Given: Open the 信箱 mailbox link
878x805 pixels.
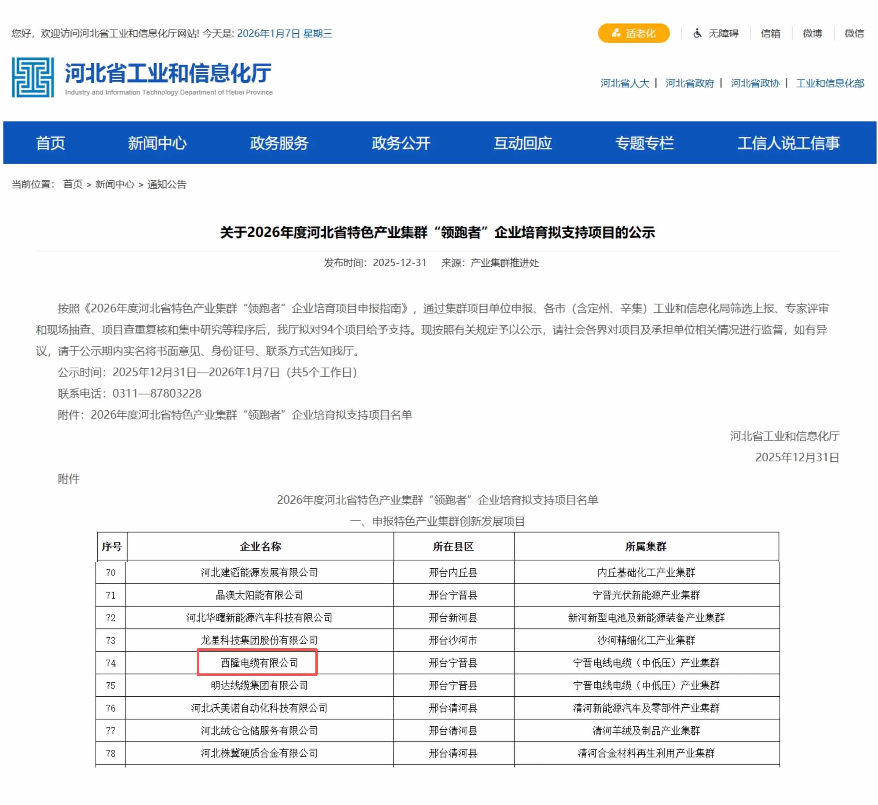Looking at the screenshot, I should 770,33.
